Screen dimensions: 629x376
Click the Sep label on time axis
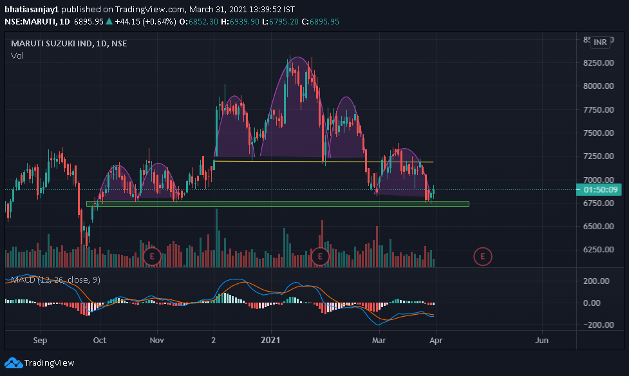point(40,341)
